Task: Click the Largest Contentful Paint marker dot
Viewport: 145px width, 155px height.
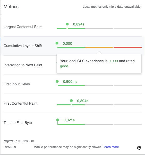Action: point(67,24)
